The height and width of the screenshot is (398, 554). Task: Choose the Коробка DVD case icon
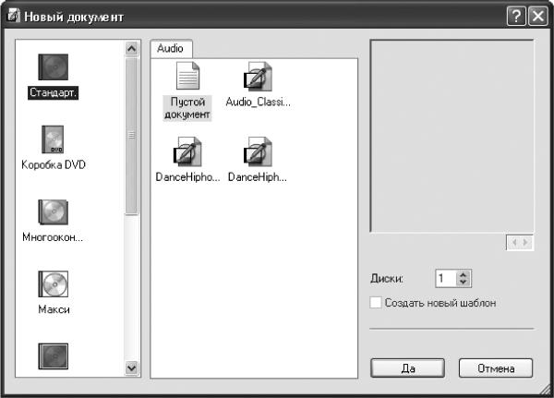(x=53, y=139)
